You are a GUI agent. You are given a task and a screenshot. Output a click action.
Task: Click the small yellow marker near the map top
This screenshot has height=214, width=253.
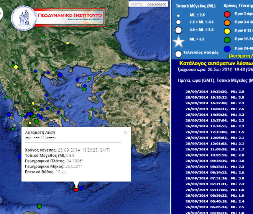pyautogui.click(x=67, y=43)
